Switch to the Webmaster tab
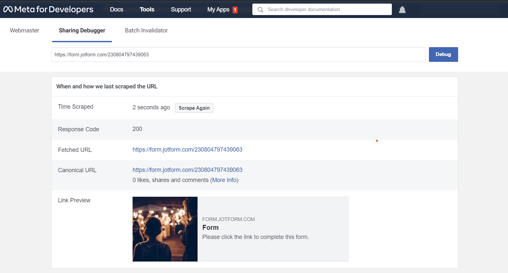The height and width of the screenshot is (273, 508). click(25, 30)
